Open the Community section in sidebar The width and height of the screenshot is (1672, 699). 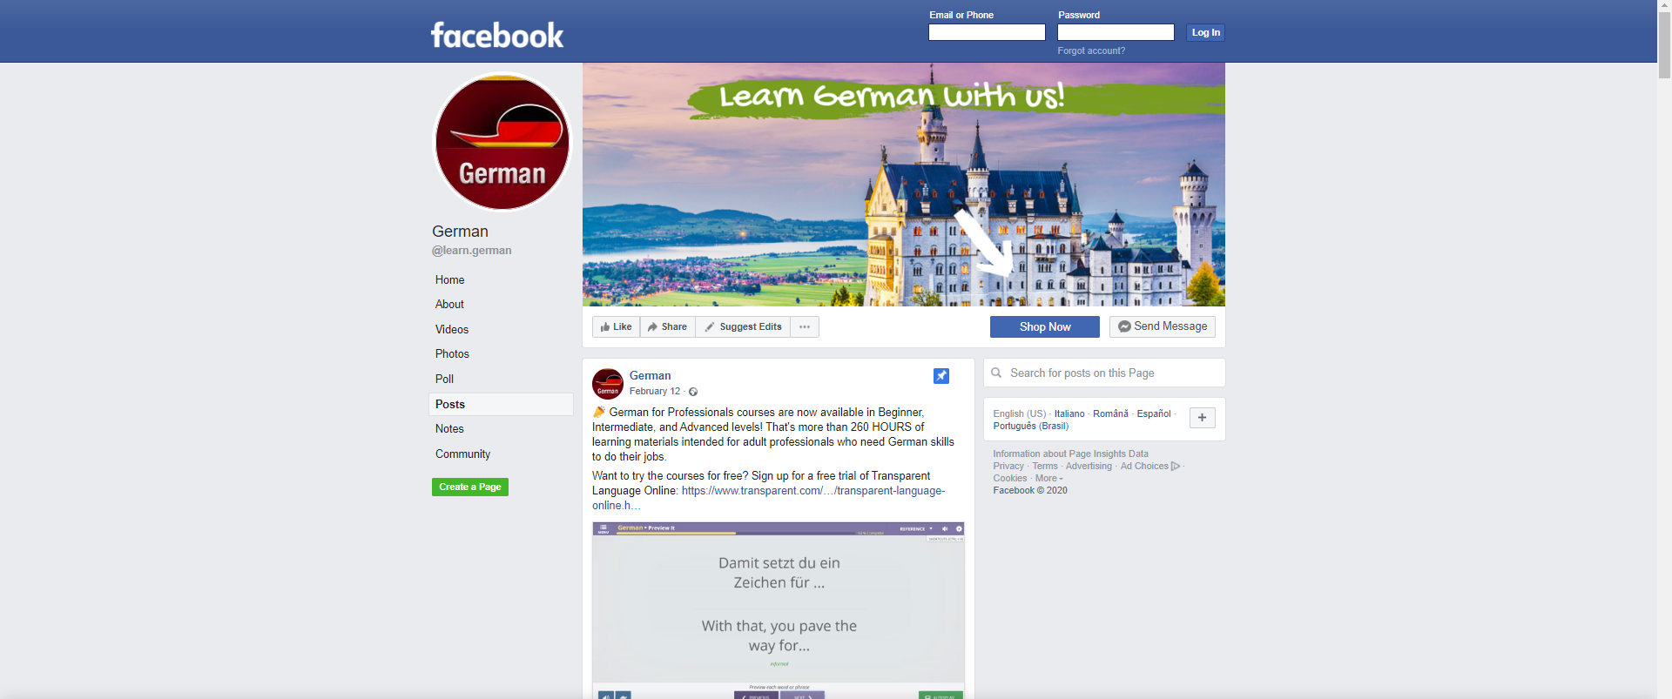pyautogui.click(x=462, y=454)
